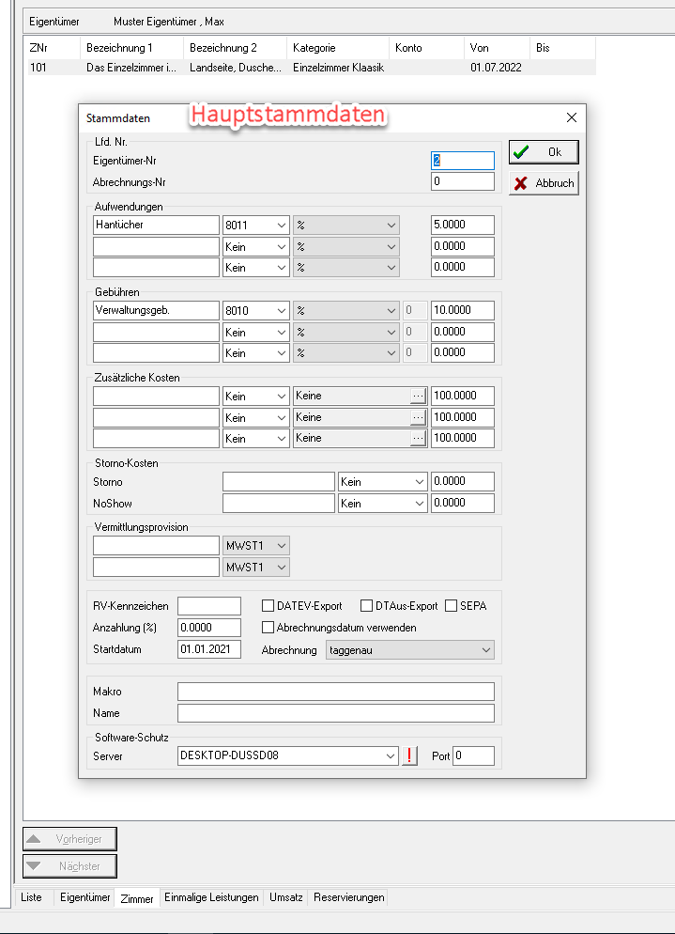
Task: Click the Anzahlung (%) field
Action: (209, 628)
